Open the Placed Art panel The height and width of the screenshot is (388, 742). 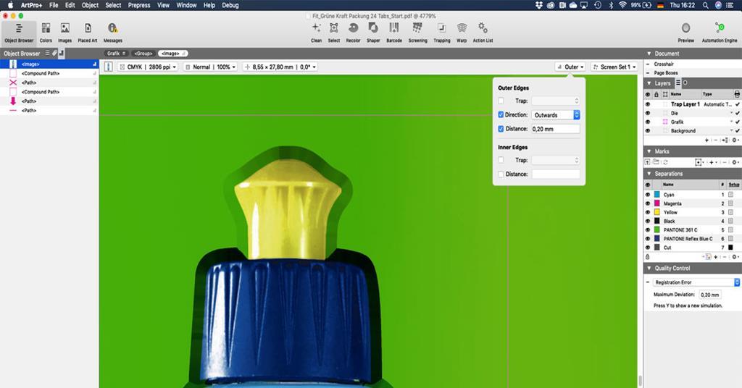pyautogui.click(x=88, y=33)
